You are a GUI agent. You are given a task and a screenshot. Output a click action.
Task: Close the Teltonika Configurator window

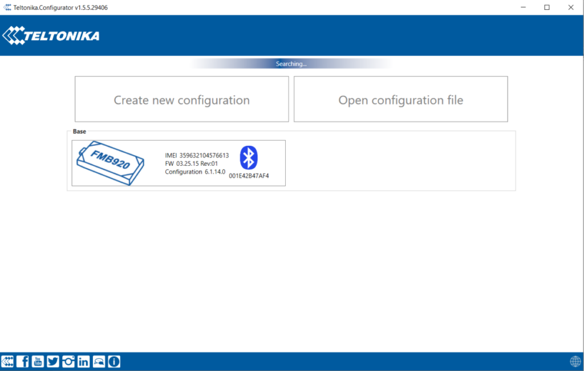pyautogui.click(x=570, y=7)
